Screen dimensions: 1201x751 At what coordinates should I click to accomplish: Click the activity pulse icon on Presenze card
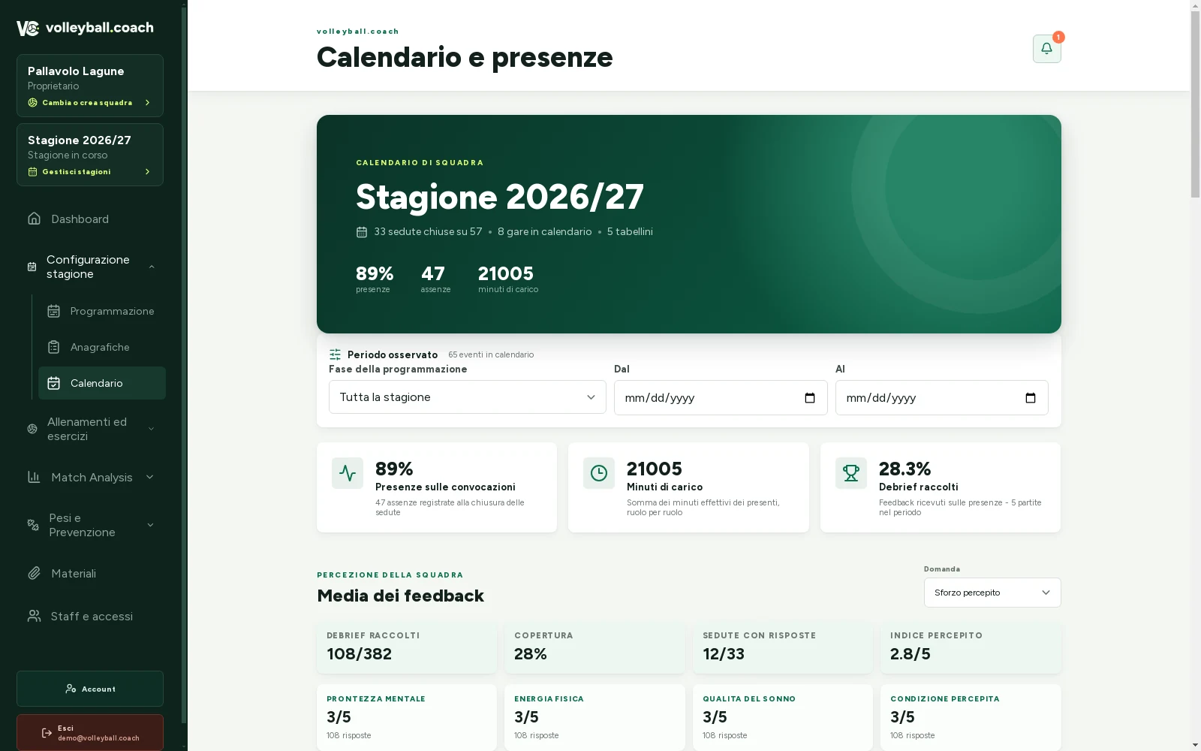coord(348,473)
